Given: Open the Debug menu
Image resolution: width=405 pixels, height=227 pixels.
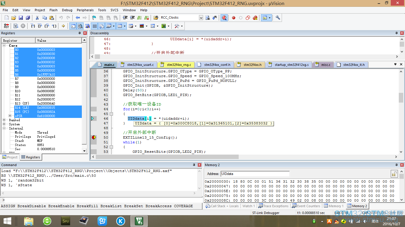Looking at the screenshot, I should [67, 10].
